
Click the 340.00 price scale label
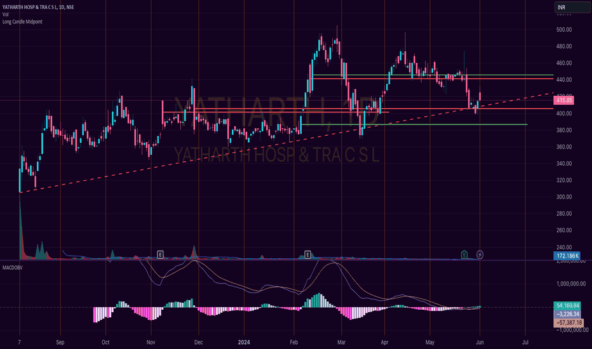coord(563,163)
